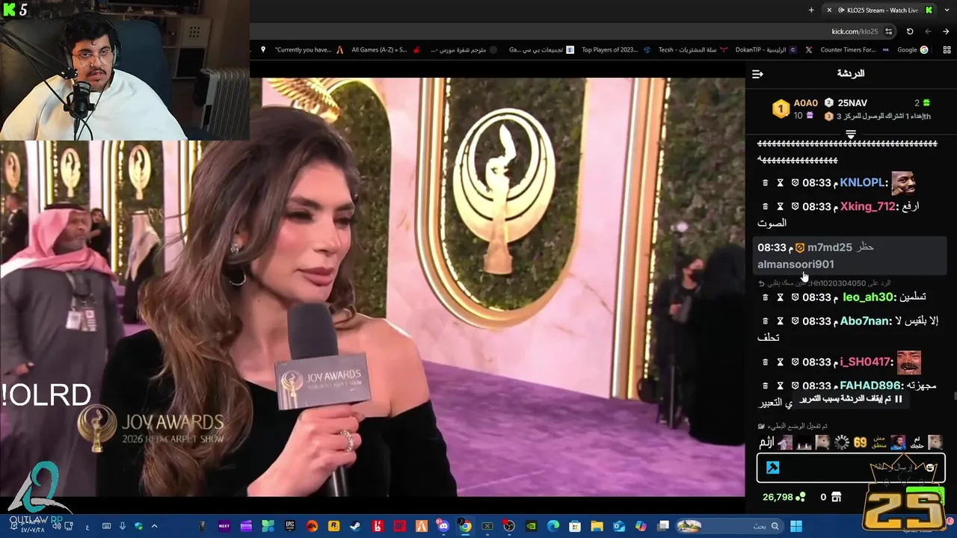957x538 pixels.
Task: Toggle microphone icon in system tray
Action: click(122, 526)
